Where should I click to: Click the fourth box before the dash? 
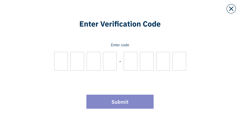pos(110,61)
